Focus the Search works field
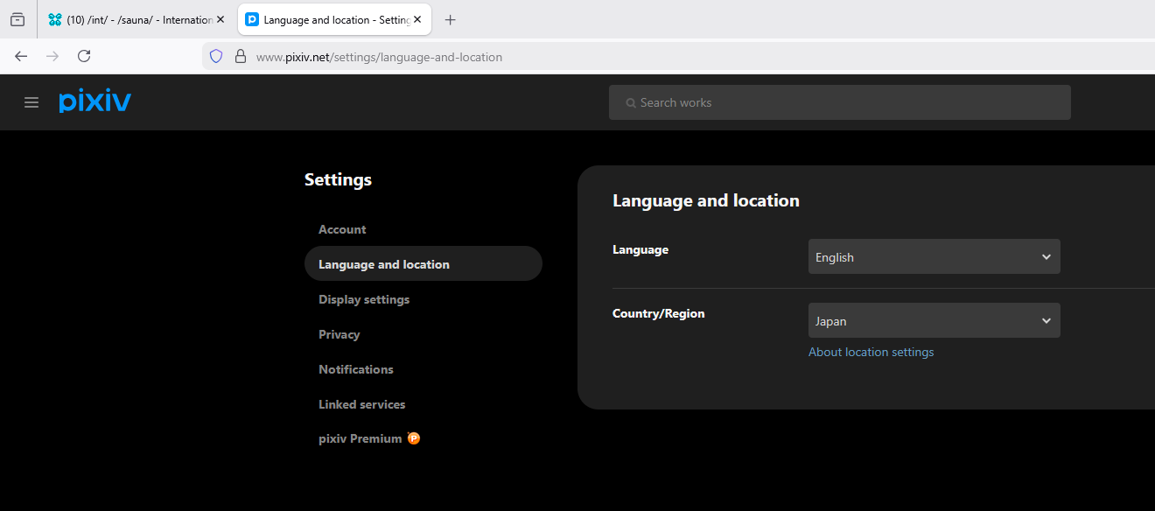Image resolution: width=1155 pixels, height=511 pixels. pyautogui.click(x=839, y=102)
